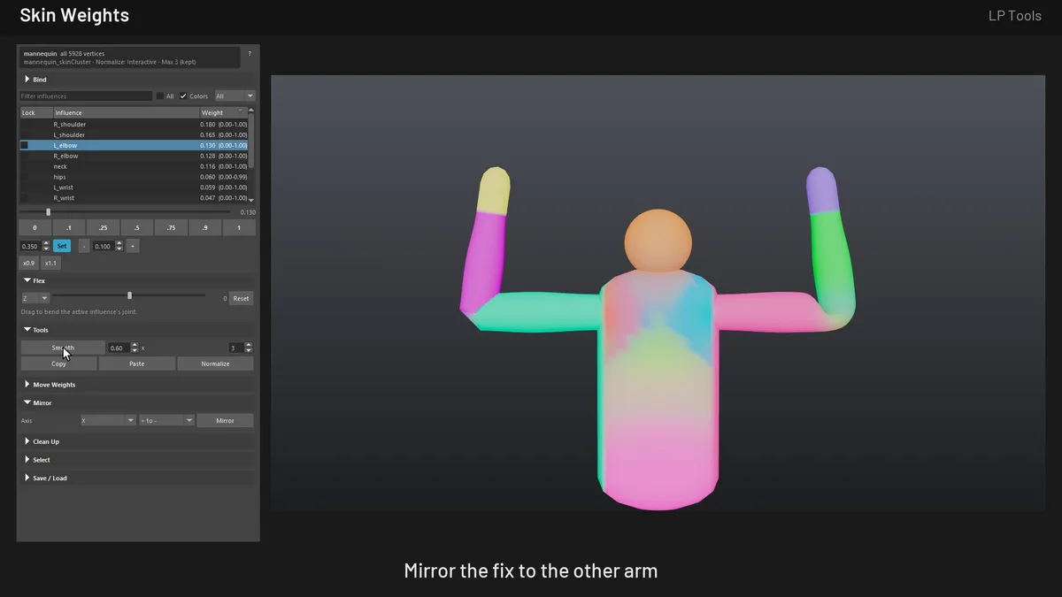
Task: Select the neck influence row
Action: pyautogui.click(x=134, y=166)
